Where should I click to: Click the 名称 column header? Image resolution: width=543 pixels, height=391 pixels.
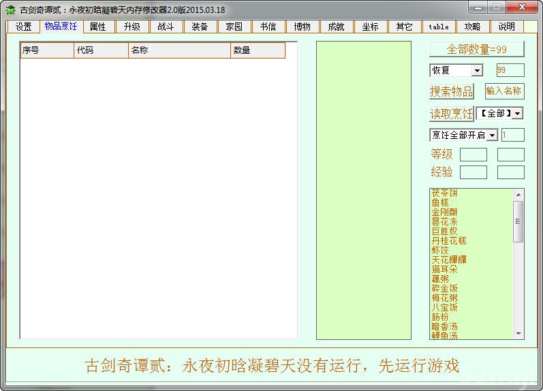tap(179, 50)
